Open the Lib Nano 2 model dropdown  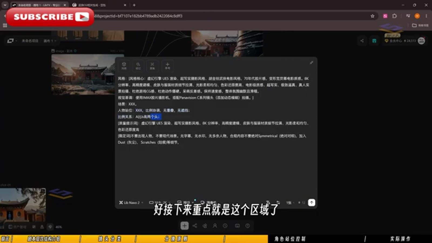pos(131,202)
